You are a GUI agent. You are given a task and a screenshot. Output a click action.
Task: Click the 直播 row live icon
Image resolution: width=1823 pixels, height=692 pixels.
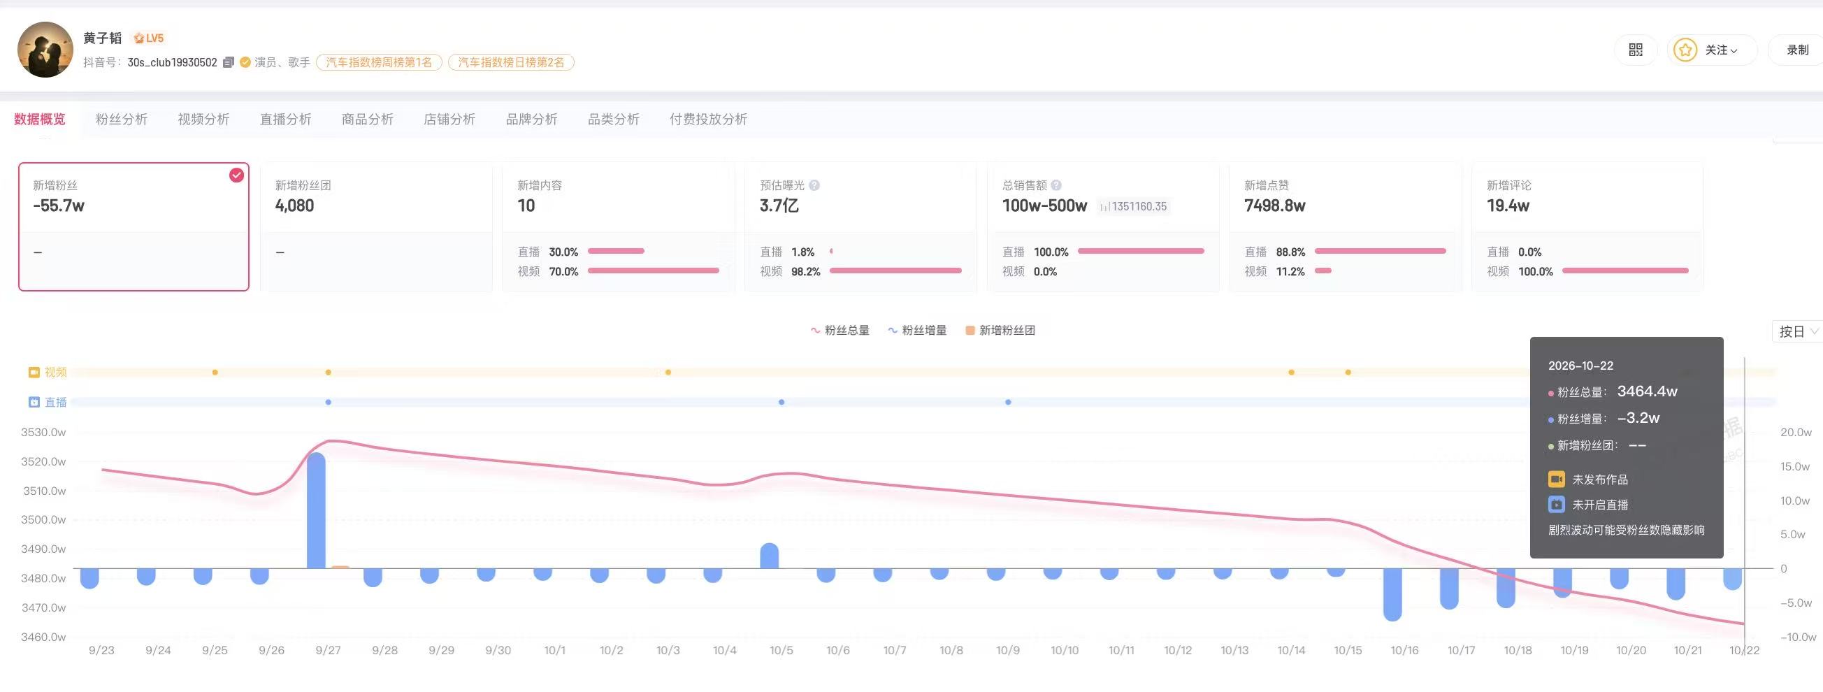34,402
